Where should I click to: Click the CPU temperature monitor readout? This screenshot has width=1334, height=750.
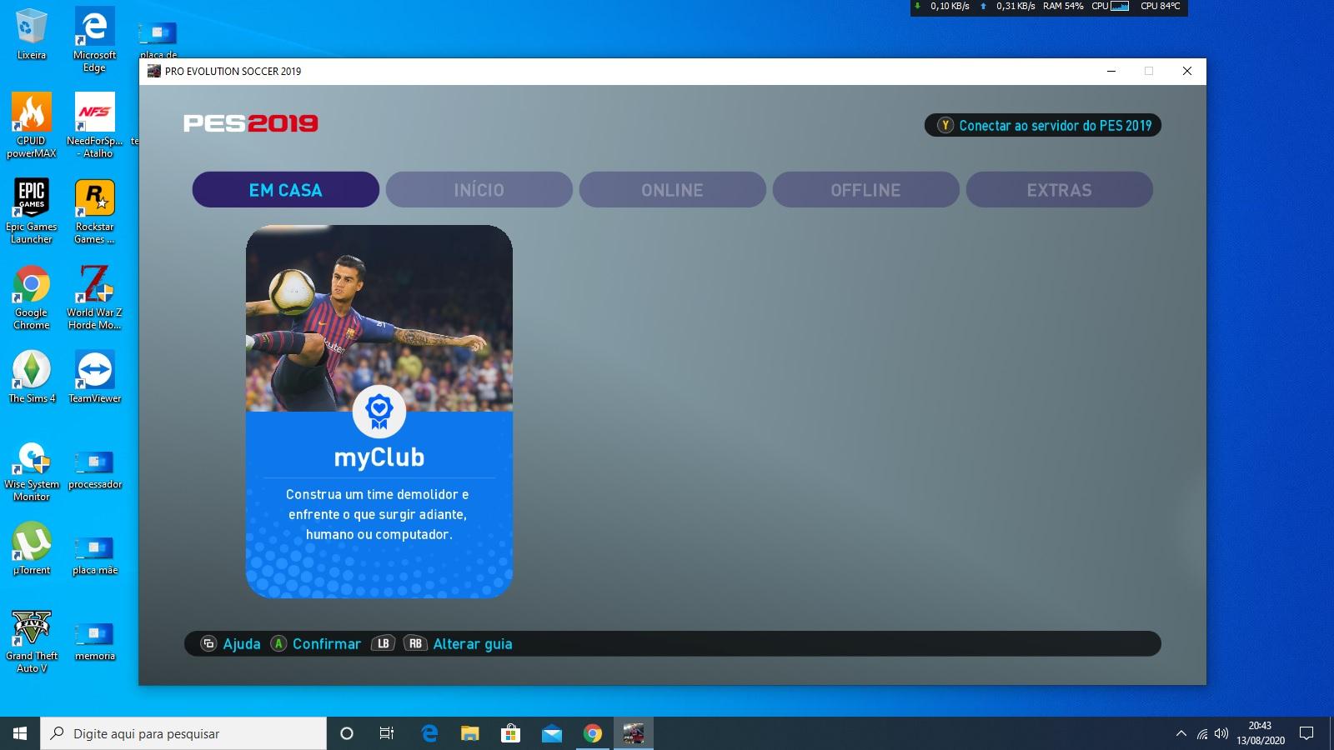[1160, 6]
